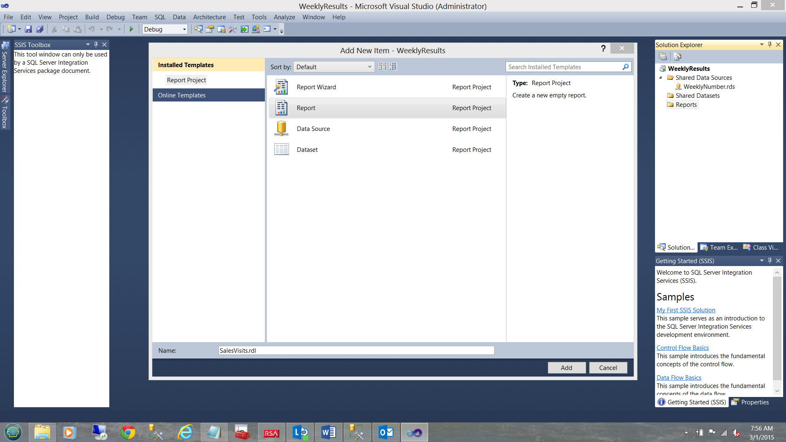Click the Getting Started panel scrollbar

click(x=777, y=327)
